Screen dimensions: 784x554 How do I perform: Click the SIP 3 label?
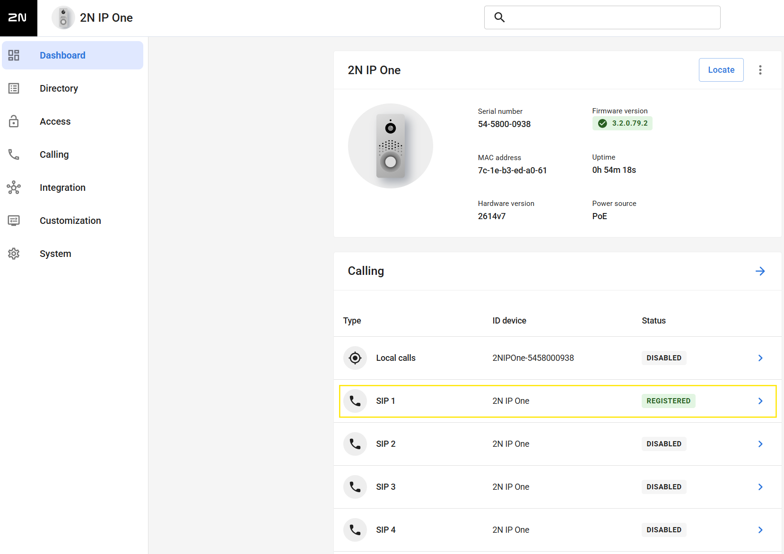tap(386, 487)
